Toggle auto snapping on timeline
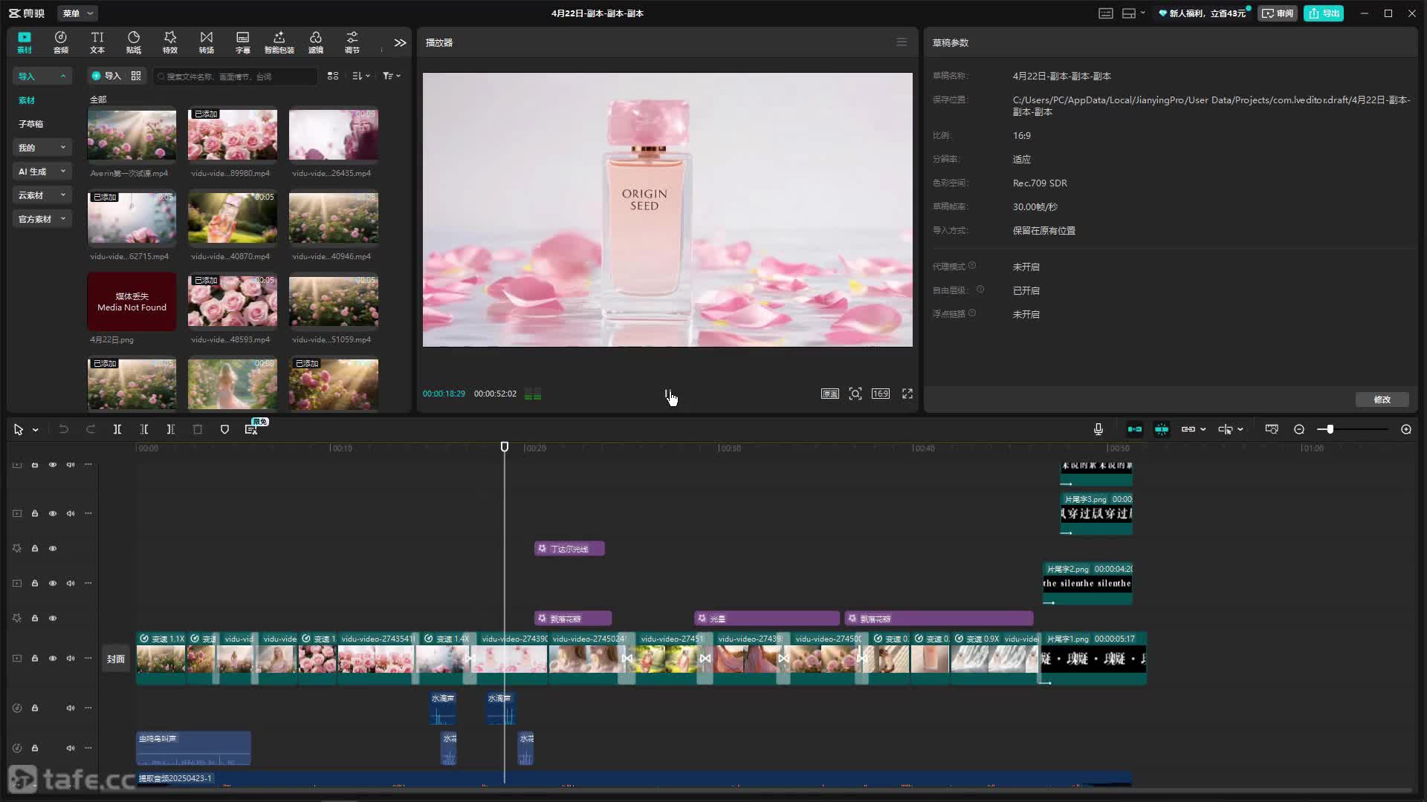The width and height of the screenshot is (1427, 802). [1162, 429]
